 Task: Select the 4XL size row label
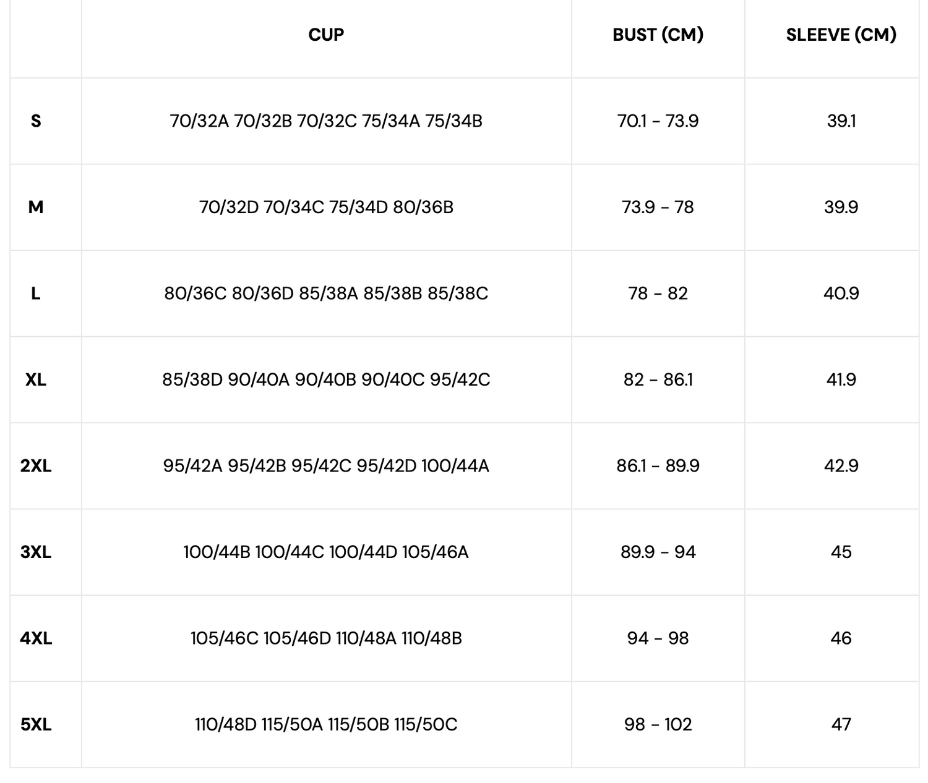tap(36, 638)
